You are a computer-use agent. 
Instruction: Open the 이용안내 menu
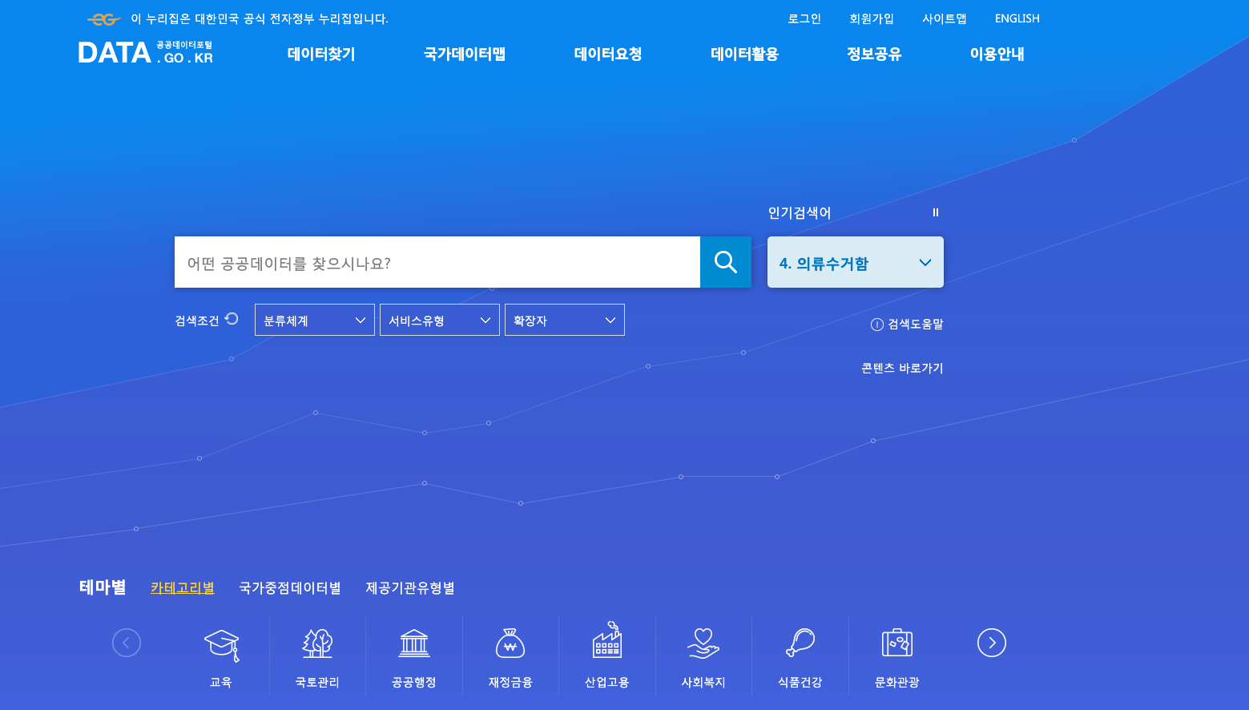(997, 54)
